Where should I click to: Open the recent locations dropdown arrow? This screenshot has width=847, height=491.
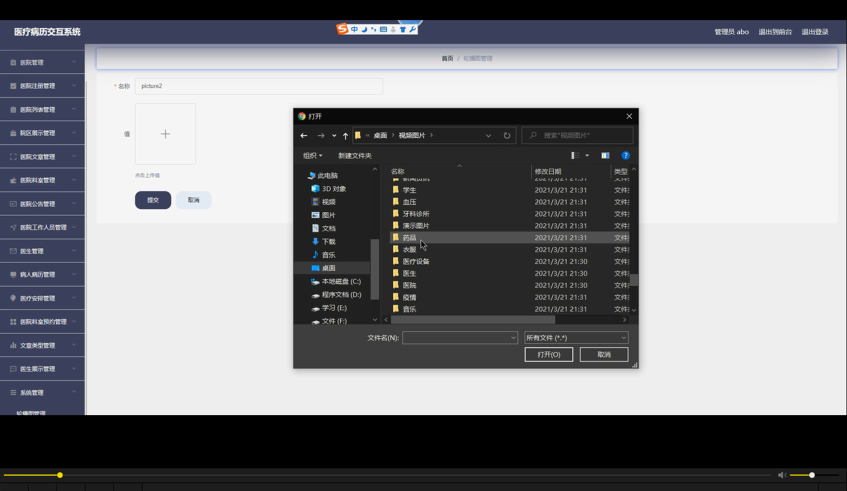334,136
